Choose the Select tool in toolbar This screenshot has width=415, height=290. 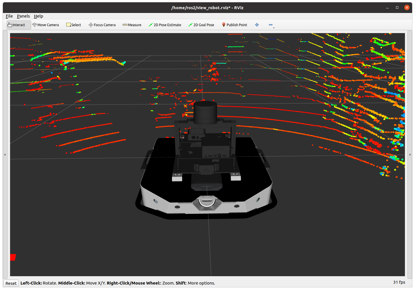click(74, 25)
